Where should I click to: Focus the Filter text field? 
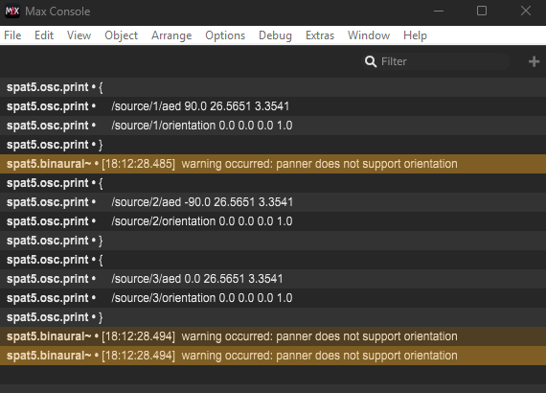pos(435,61)
